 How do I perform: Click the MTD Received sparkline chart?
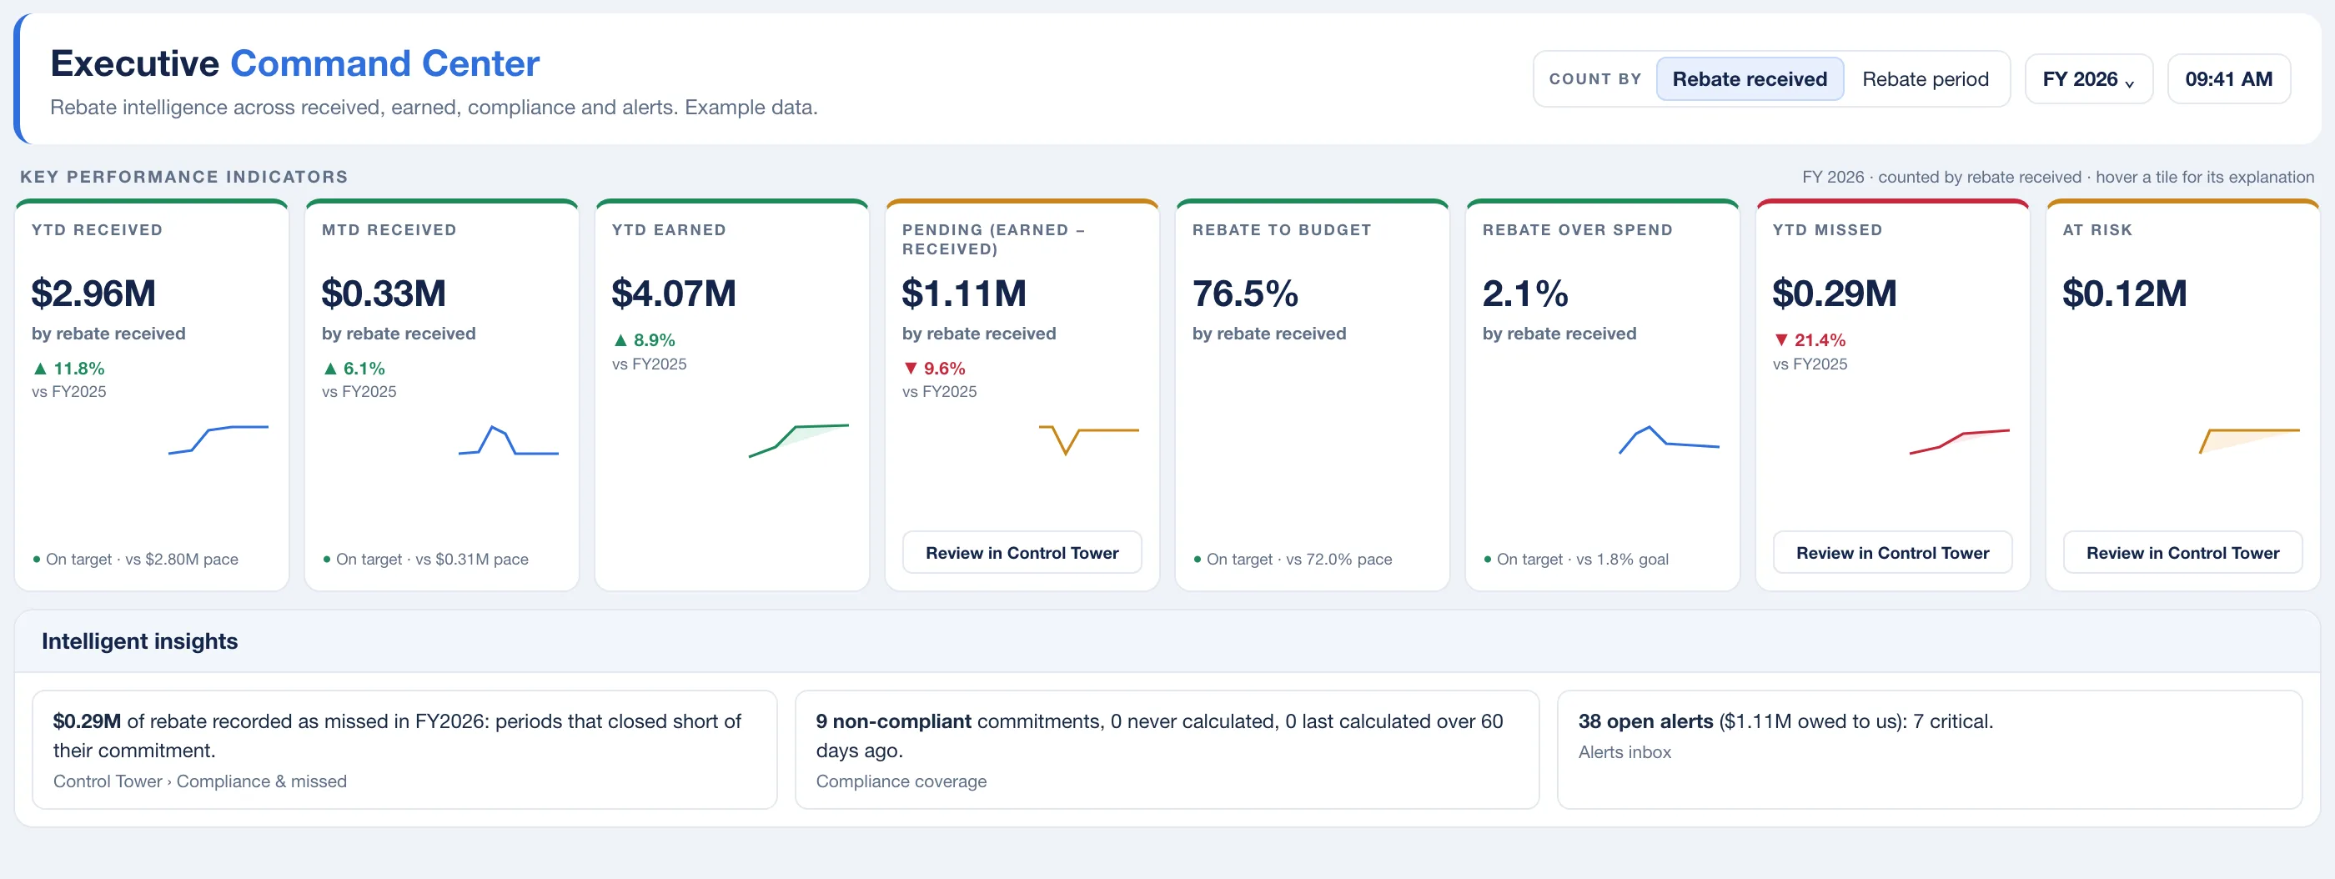pos(509,439)
